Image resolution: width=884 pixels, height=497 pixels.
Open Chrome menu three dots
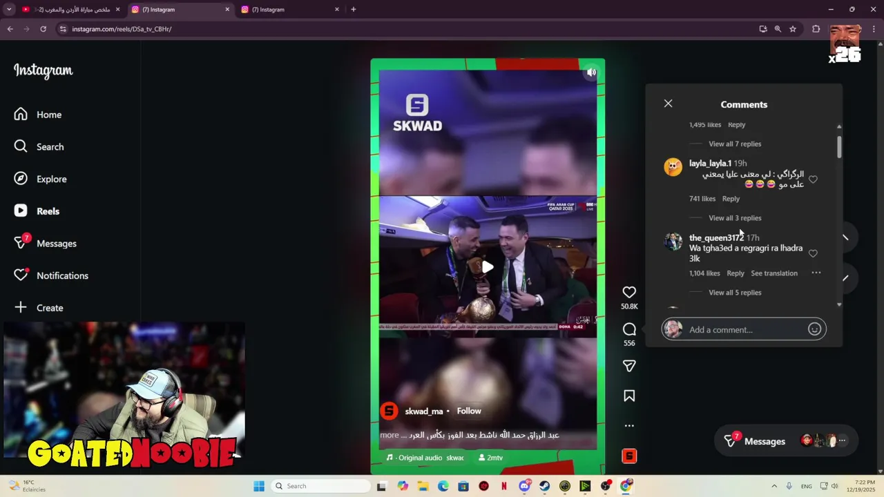[x=874, y=29]
